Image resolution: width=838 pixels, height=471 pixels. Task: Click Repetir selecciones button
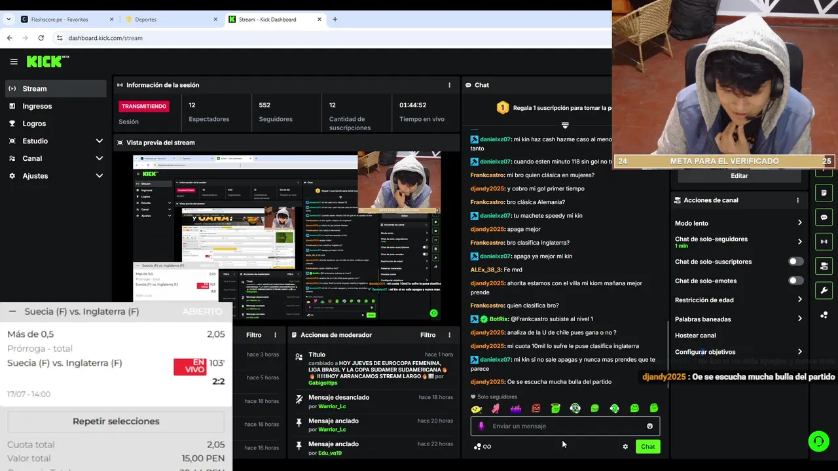coord(116,421)
